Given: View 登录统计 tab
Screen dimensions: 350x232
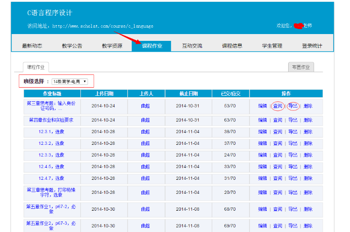Looking at the screenshot, I should pyautogui.click(x=312, y=46).
